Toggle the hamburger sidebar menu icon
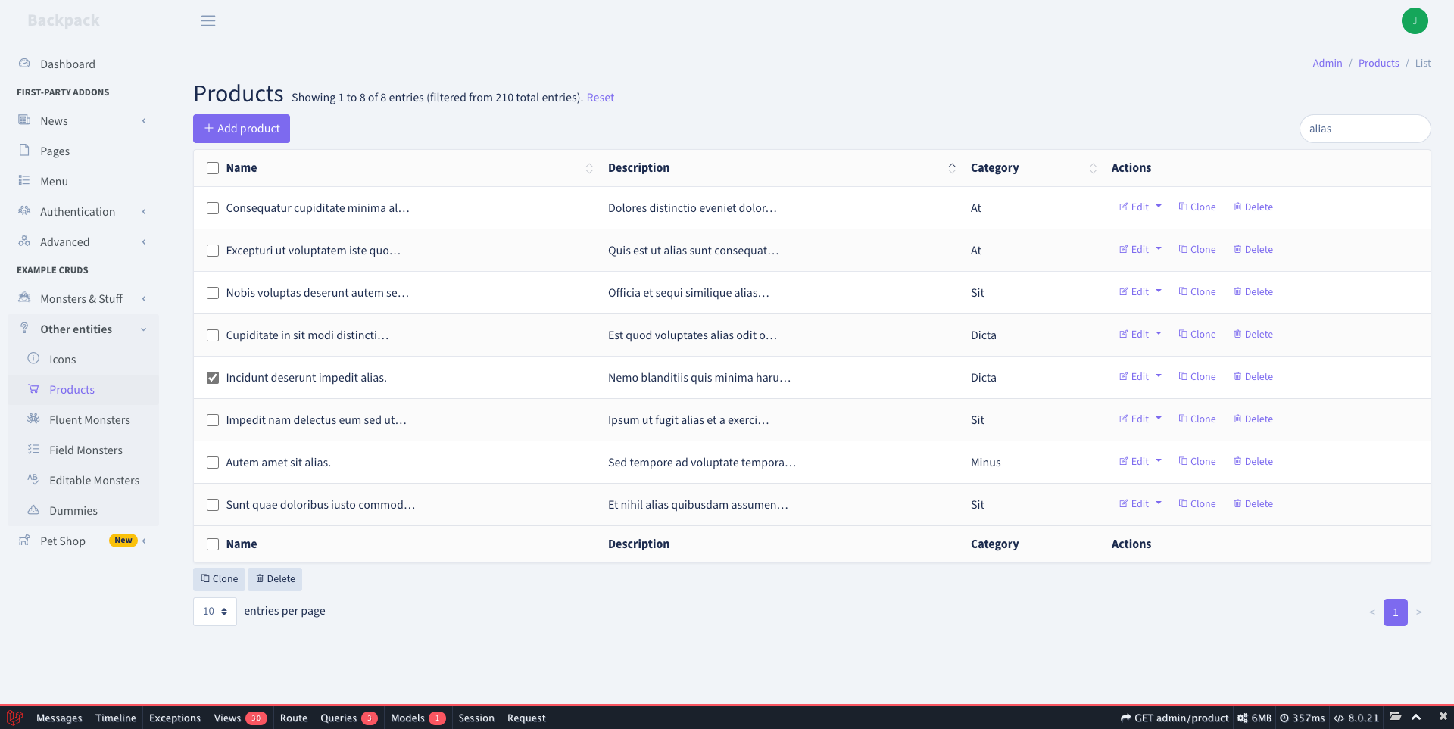1454x729 pixels. point(208,21)
